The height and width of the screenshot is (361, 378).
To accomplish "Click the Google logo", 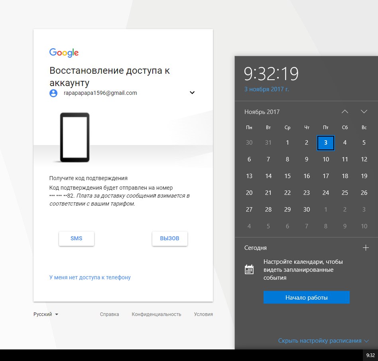I will click(x=64, y=53).
